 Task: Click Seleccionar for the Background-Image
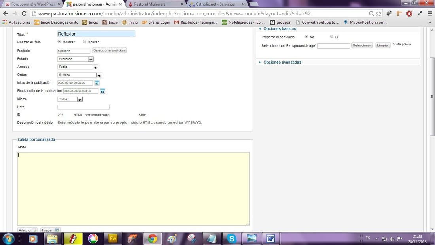362,45
